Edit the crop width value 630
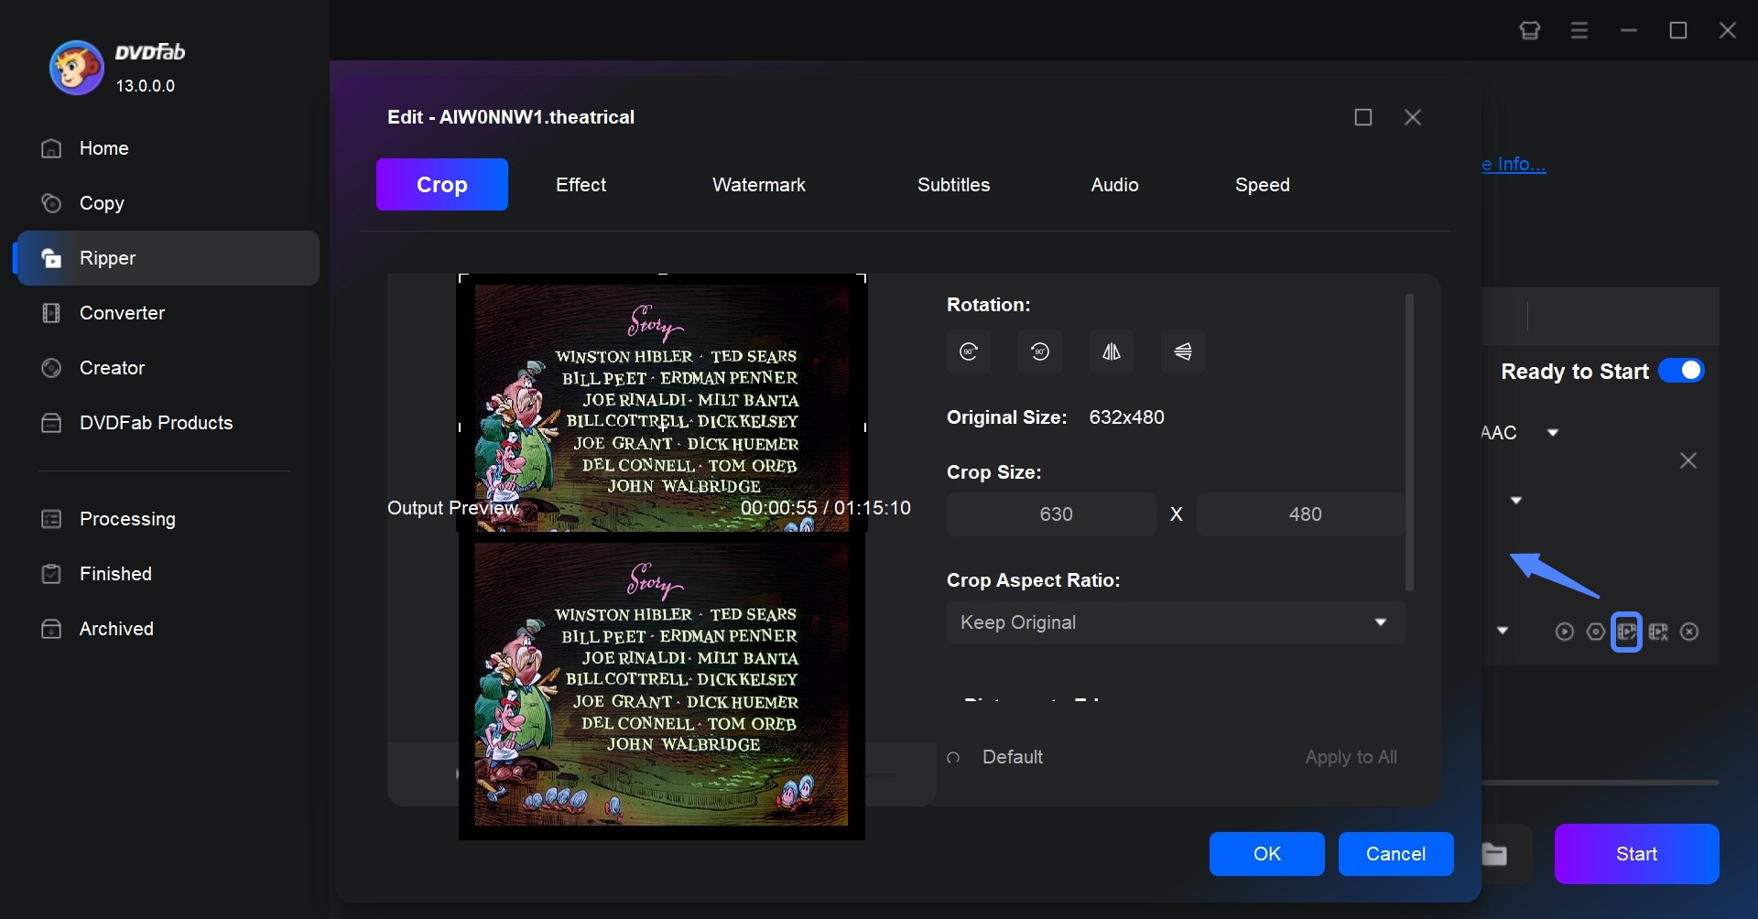 point(1051,514)
